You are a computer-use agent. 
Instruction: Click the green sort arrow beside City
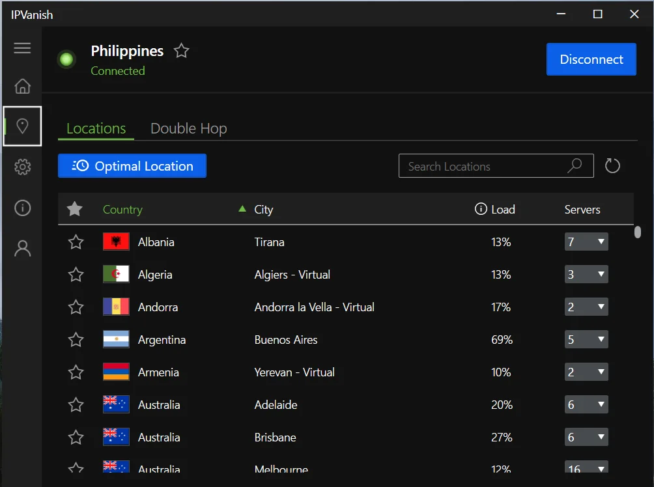242,208
